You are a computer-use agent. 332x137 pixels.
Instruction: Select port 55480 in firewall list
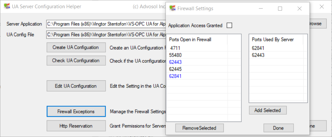[175, 55]
